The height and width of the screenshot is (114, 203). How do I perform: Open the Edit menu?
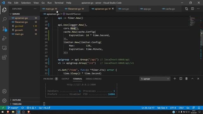[x=16, y=3]
